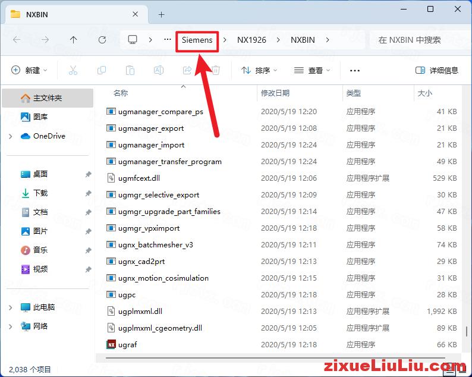The image size is (472, 377).
Task: Unpin Downloads (下载) pin icon
Action: (x=88, y=193)
